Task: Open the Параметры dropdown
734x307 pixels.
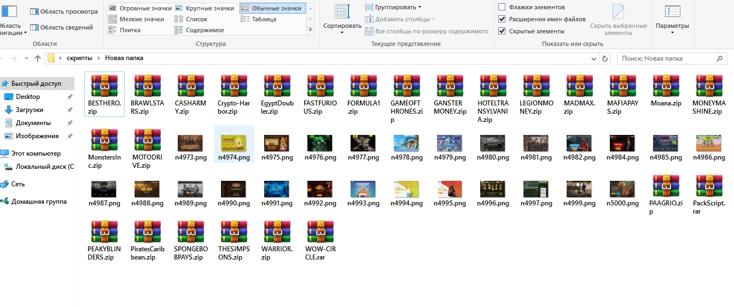Action: (672, 19)
